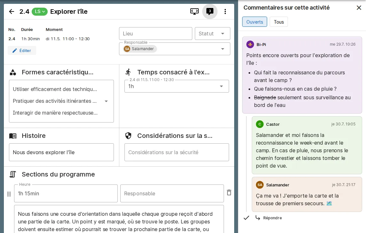Toggle the comments panel speech bubble icon
This screenshot has width=366, height=233.
pos(210,11)
